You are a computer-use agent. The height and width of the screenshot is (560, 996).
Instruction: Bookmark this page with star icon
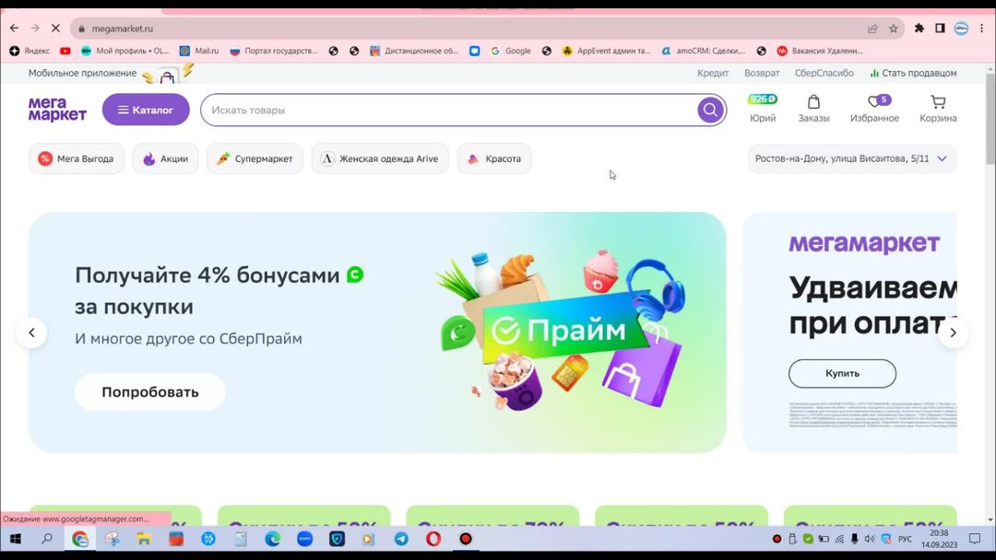click(894, 29)
